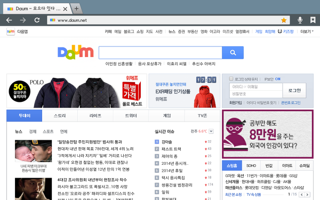The image size is (320, 200).
Task: Activate the microphone voice search icon
Action: (x=300, y=20)
